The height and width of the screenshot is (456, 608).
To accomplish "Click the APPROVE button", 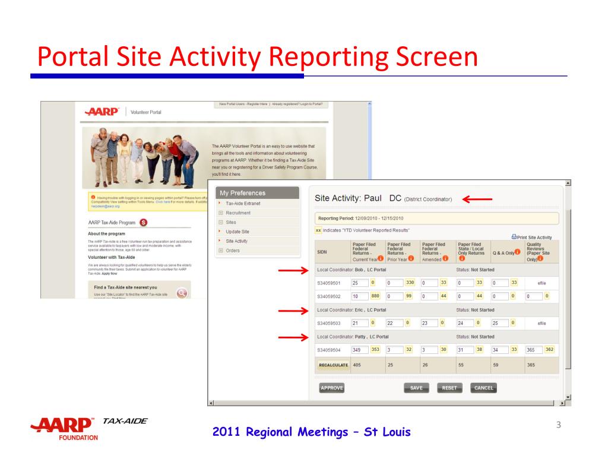I will (x=332, y=388).
